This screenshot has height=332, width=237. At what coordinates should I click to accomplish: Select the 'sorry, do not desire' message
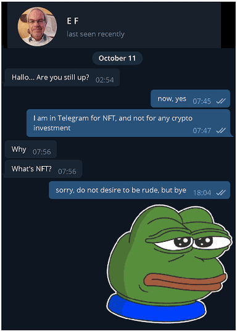[x=139, y=190]
